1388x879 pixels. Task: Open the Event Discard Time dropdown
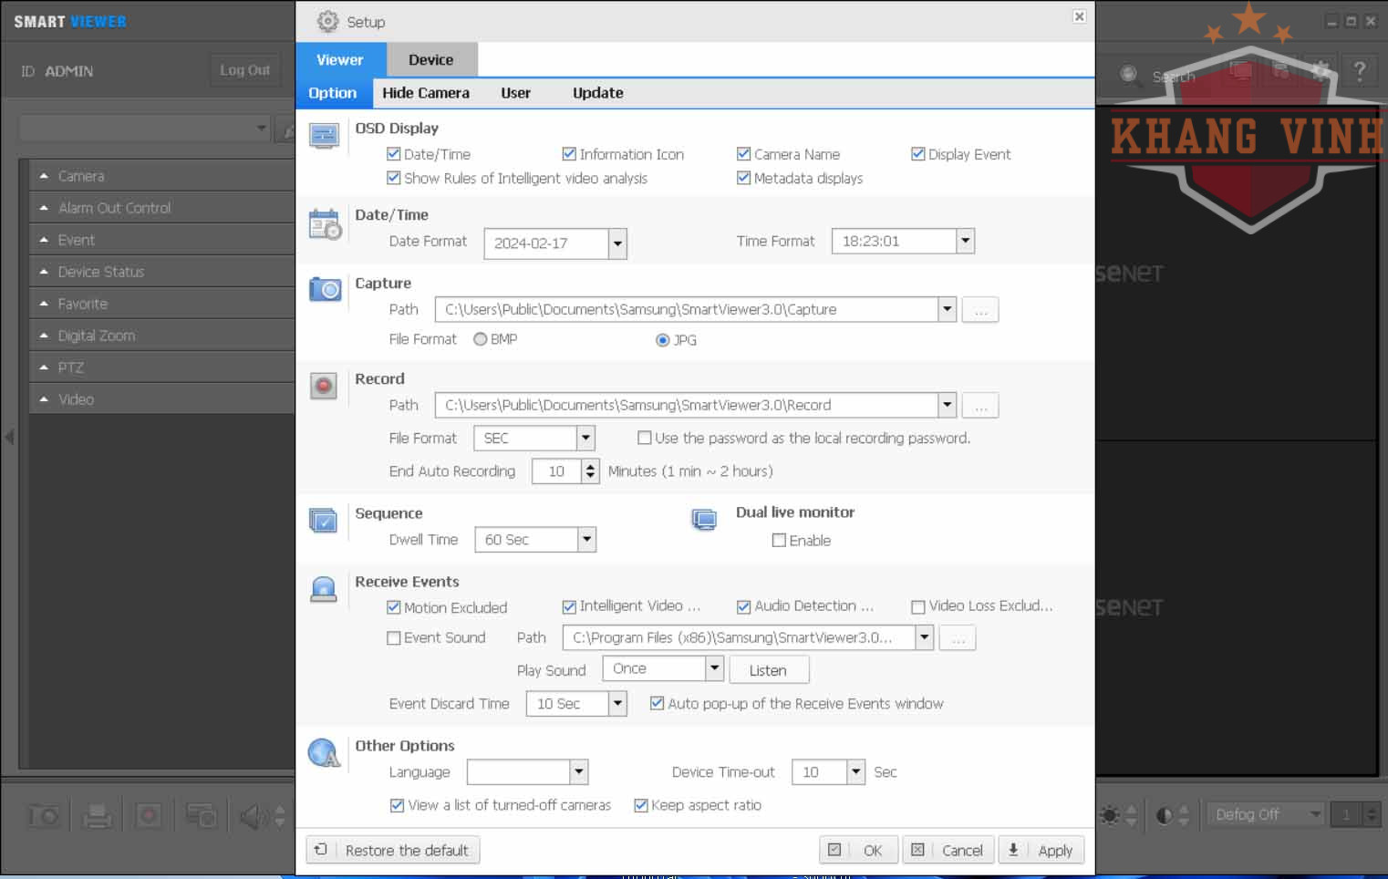click(617, 703)
